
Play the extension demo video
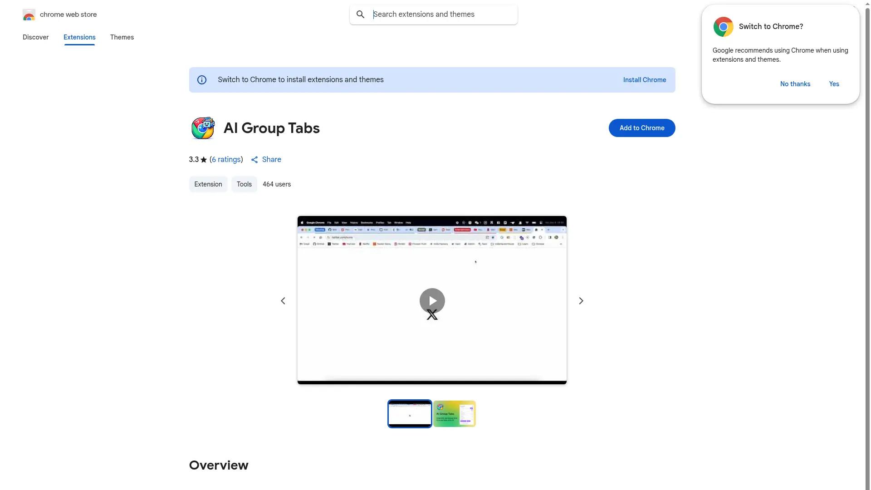(x=431, y=300)
